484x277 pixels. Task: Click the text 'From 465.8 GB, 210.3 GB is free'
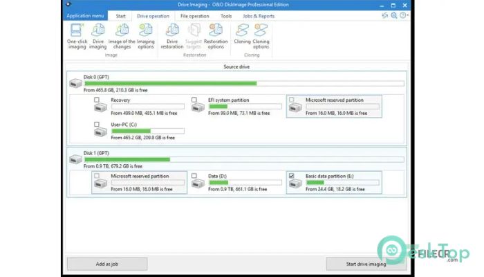coord(115,90)
